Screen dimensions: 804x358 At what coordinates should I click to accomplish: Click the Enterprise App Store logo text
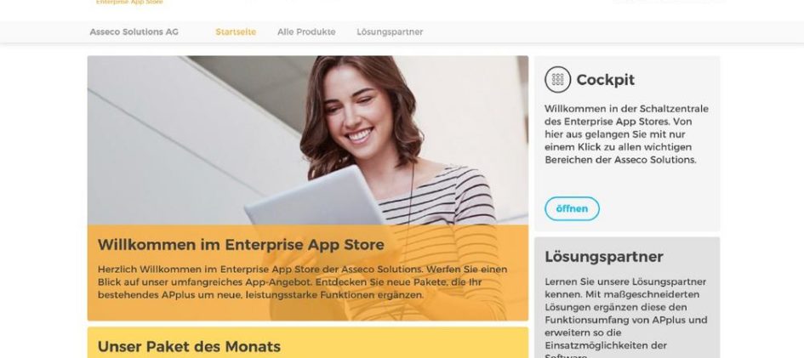129,2
